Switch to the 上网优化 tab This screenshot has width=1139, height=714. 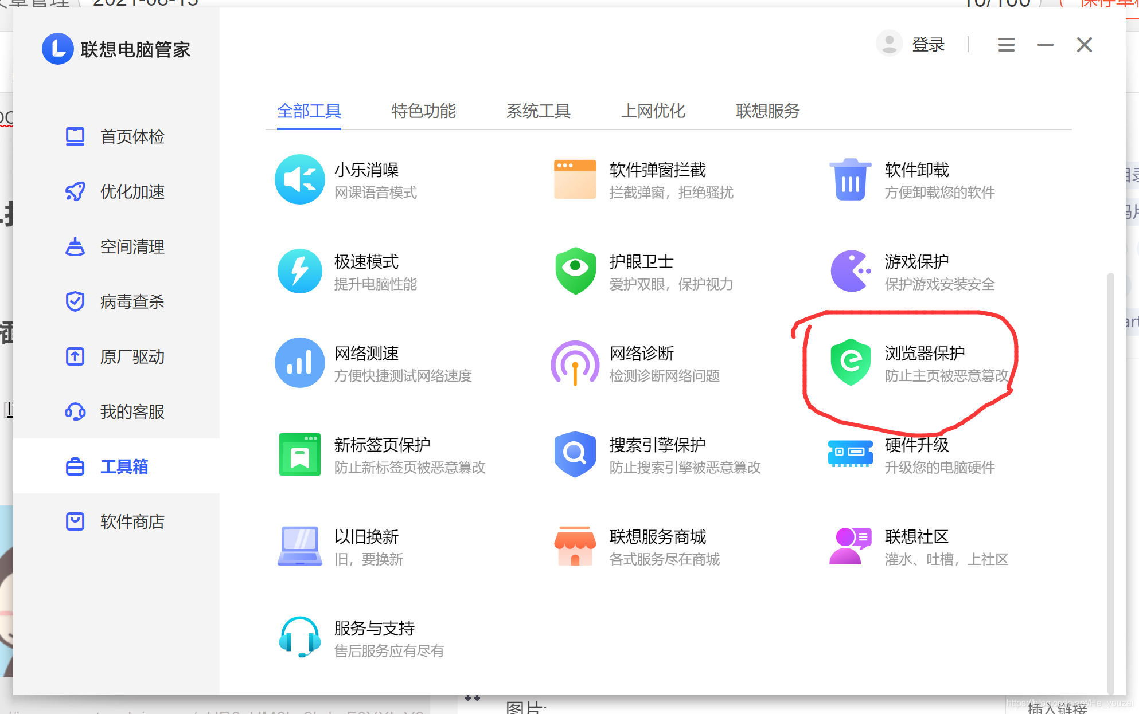(653, 111)
